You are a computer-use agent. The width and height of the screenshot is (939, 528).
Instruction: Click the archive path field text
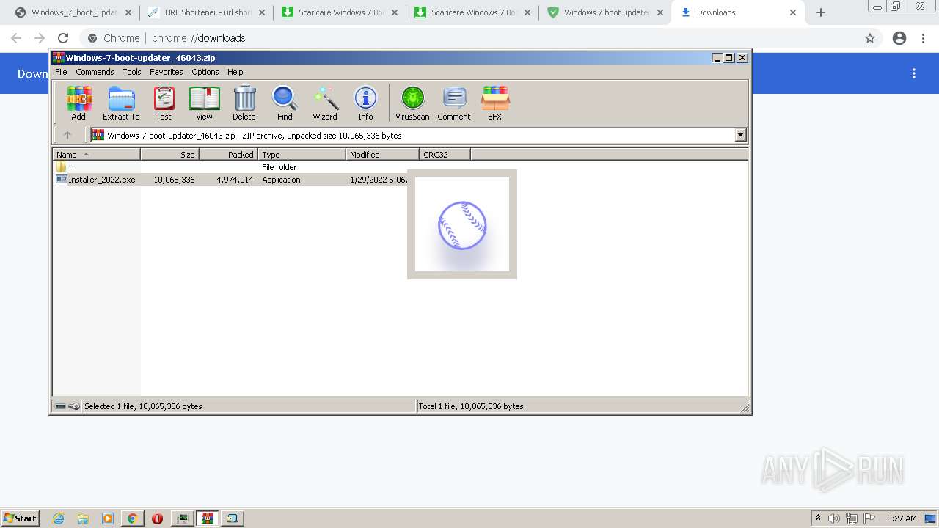tap(254, 136)
